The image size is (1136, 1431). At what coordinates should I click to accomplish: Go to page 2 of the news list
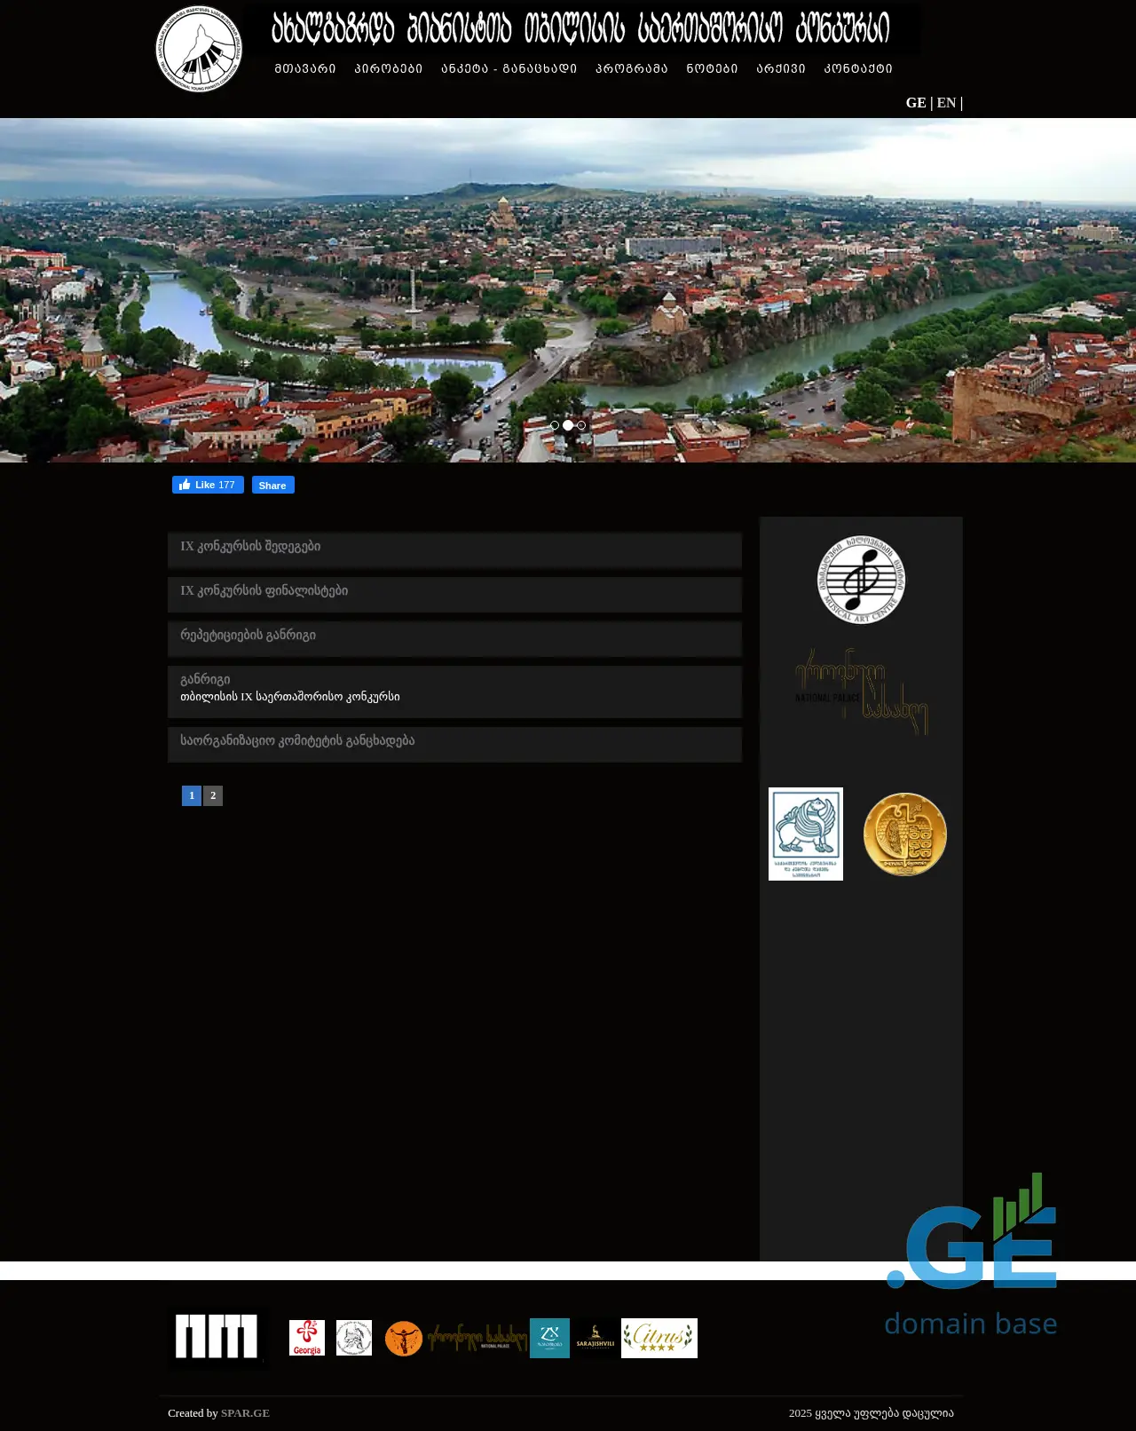point(213,795)
